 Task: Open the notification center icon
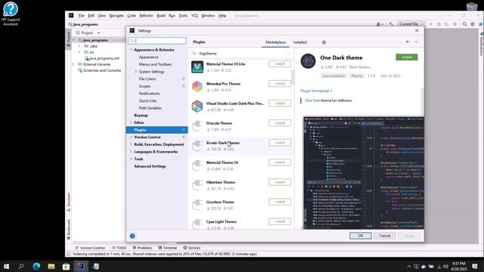475,267
